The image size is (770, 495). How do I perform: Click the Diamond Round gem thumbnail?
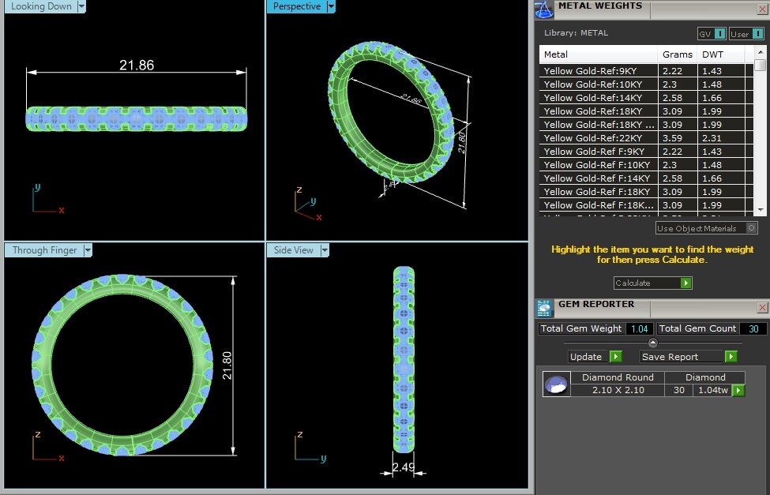(555, 384)
